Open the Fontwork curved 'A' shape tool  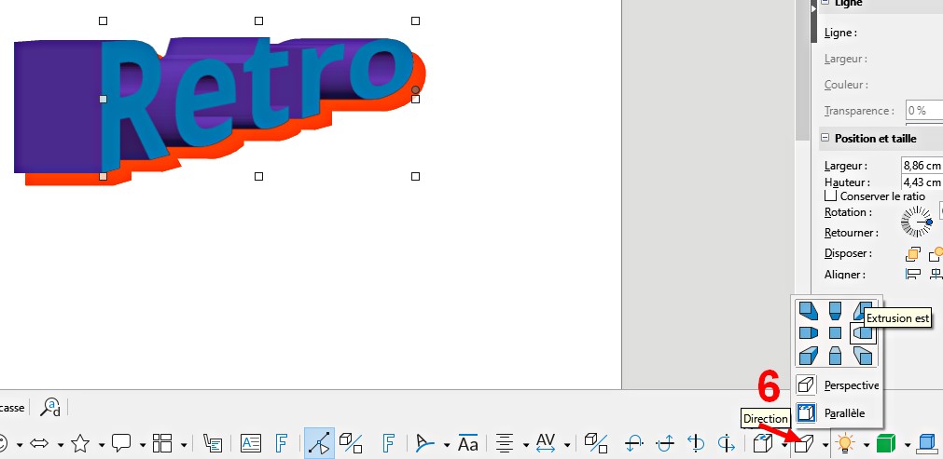[425, 444]
